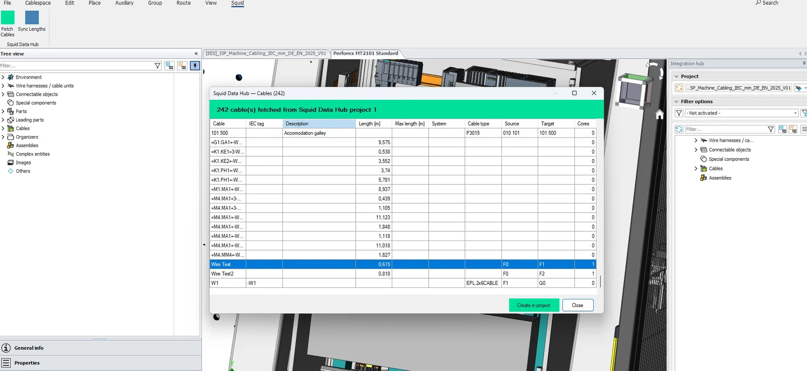Open the Properties panel icon
This screenshot has height=371, width=807.
tap(6, 363)
